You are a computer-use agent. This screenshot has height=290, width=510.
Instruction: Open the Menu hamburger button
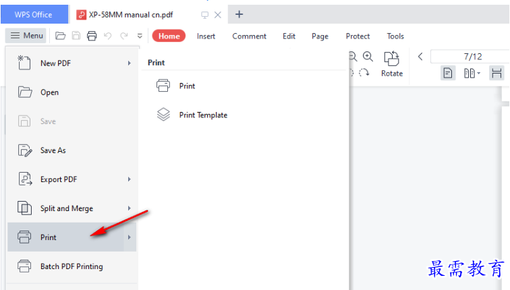point(26,36)
